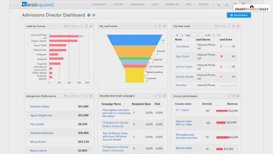The height and width of the screenshot is (154, 273).
Task: Open date range filter in Leads by Sources
Action: [x=72, y=26]
